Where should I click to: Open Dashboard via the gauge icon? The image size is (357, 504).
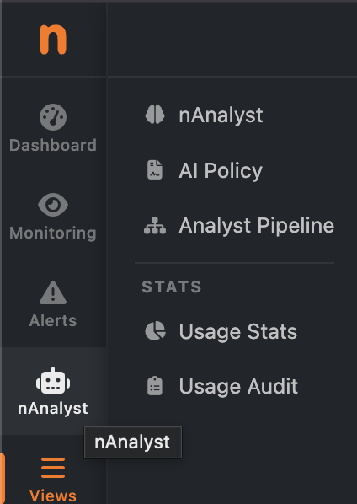(x=53, y=117)
